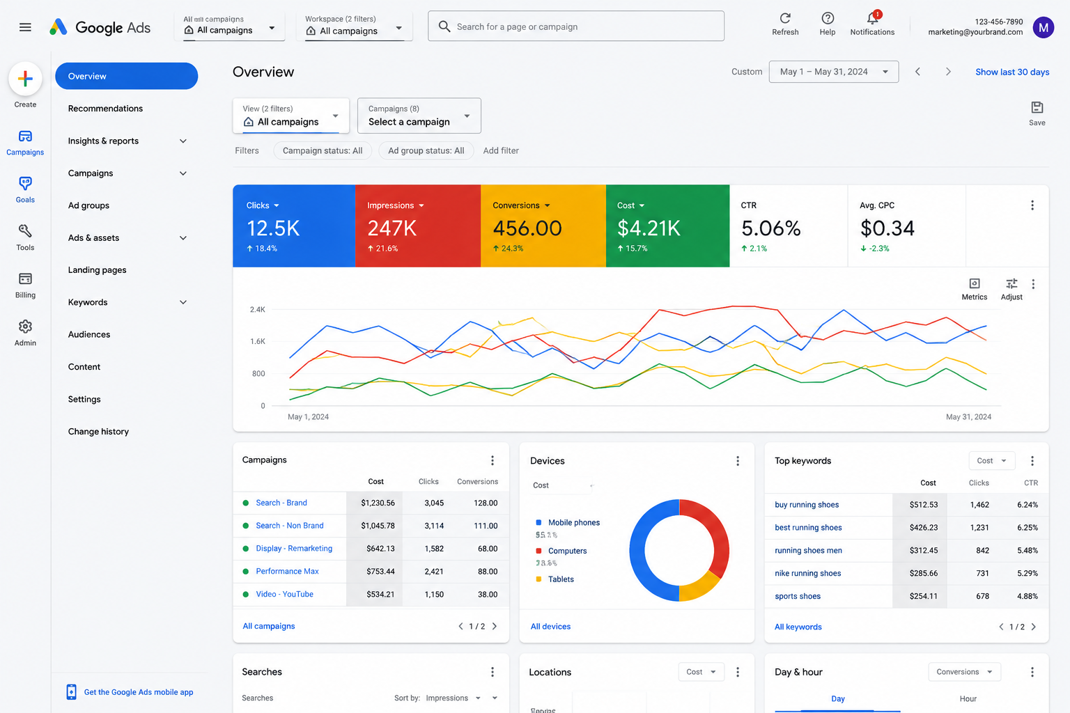Expand Insights & reports menu
The width and height of the screenshot is (1070, 713).
(183, 141)
